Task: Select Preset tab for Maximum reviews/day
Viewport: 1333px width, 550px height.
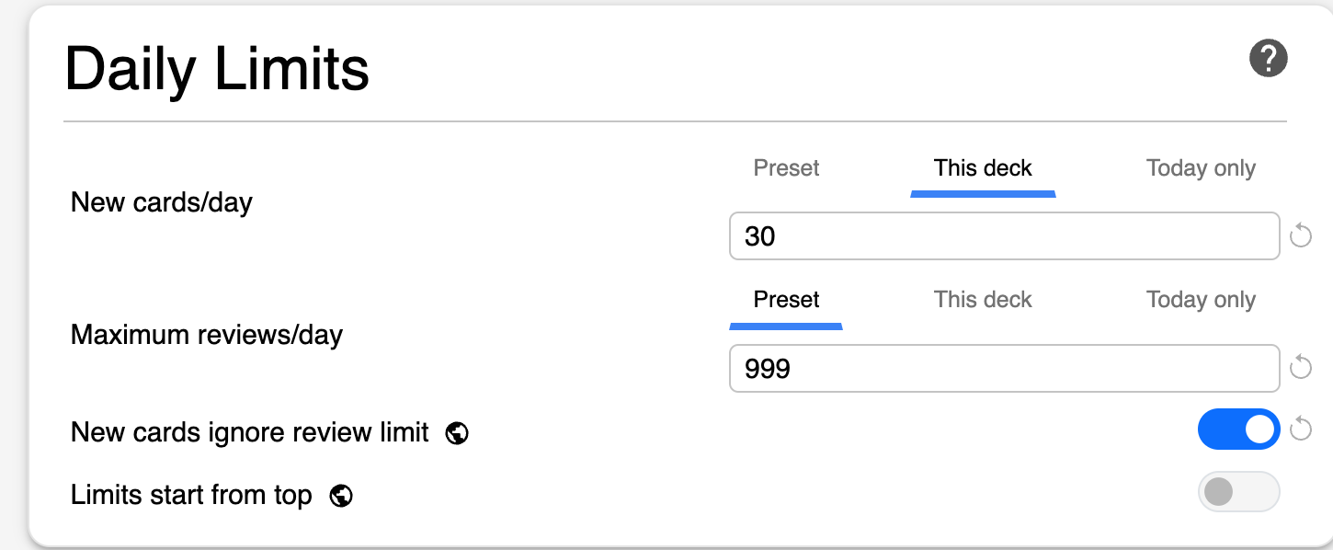Action: 786,300
